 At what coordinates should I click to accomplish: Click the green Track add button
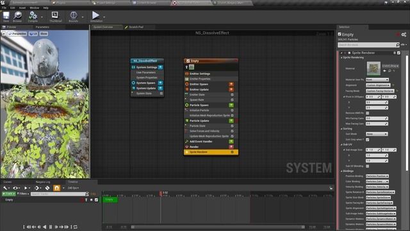(x=9, y=194)
